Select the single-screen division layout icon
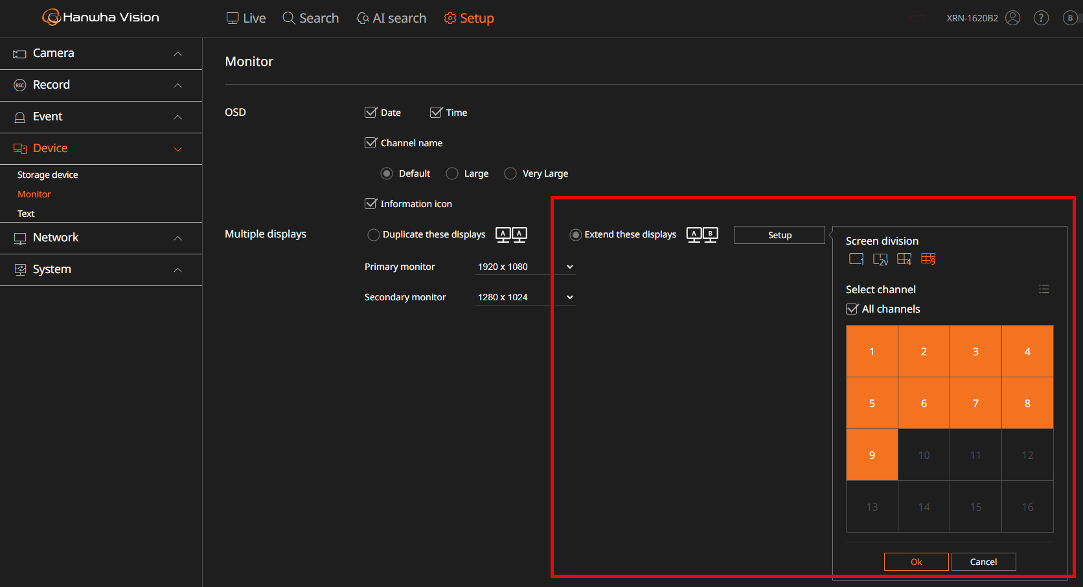 pos(856,259)
